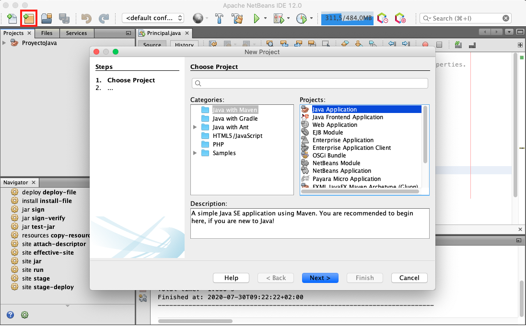The width and height of the screenshot is (526, 326).
Task: Open the Debug Project dropdown arrow
Action: 288,18
